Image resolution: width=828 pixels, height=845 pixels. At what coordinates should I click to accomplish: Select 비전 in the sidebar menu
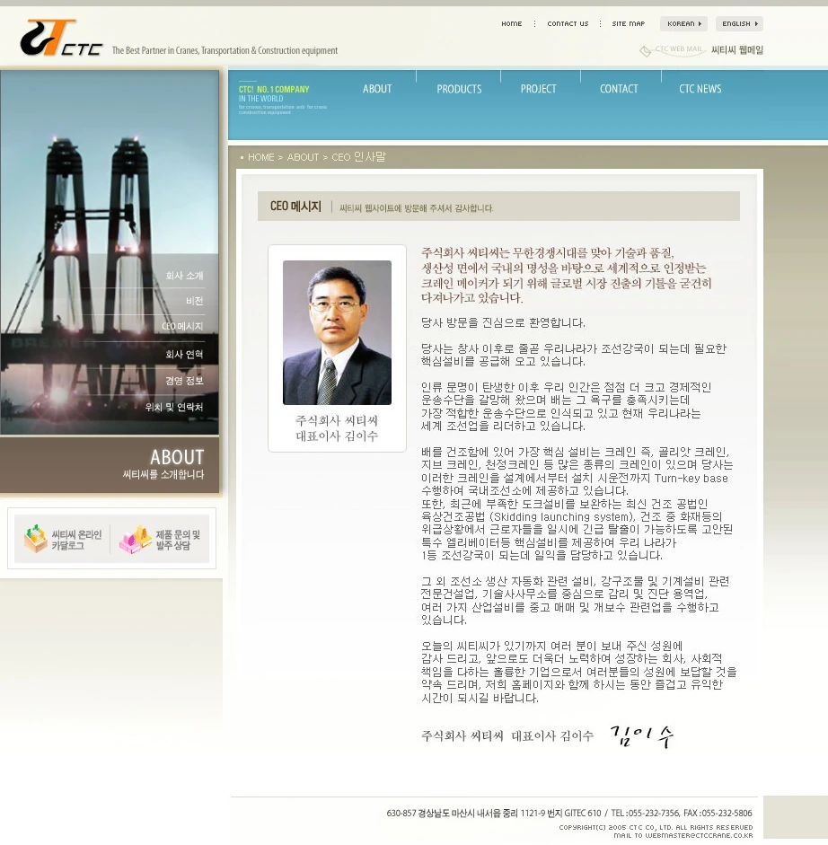[x=194, y=301]
